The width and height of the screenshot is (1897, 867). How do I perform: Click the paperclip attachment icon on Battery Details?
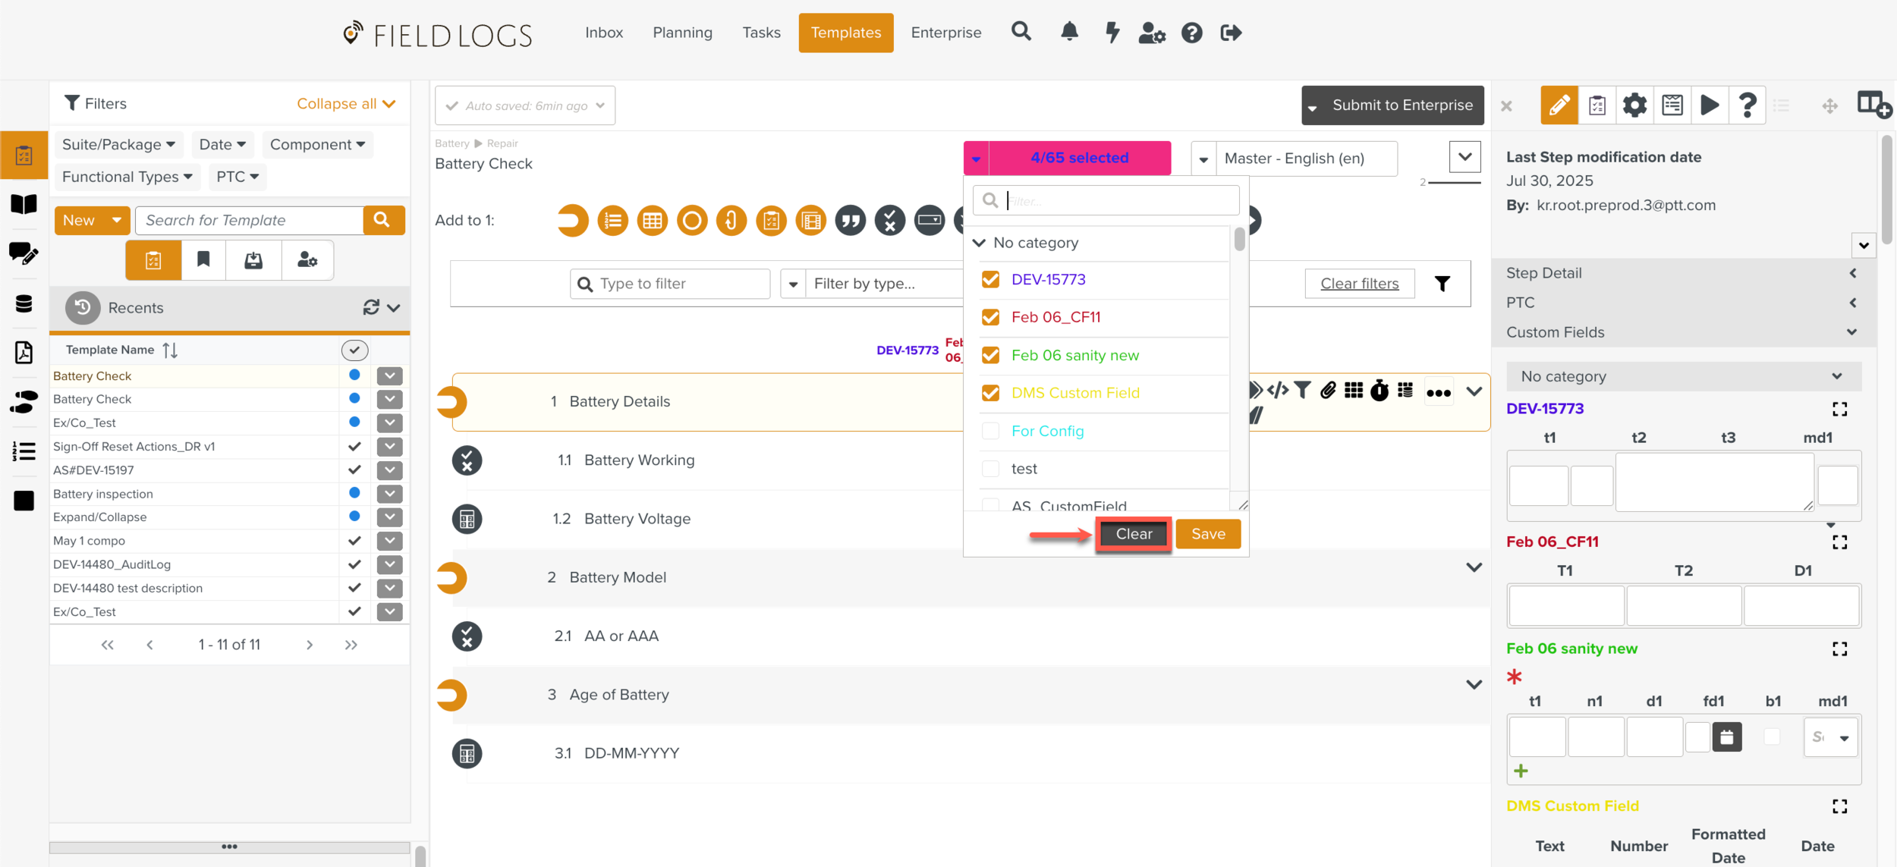[1328, 391]
